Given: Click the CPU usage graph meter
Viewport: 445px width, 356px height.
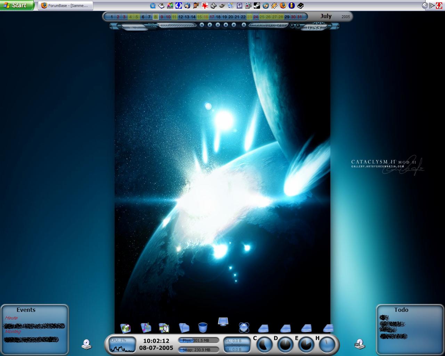Looking at the screenshot, I should point(122,345).
